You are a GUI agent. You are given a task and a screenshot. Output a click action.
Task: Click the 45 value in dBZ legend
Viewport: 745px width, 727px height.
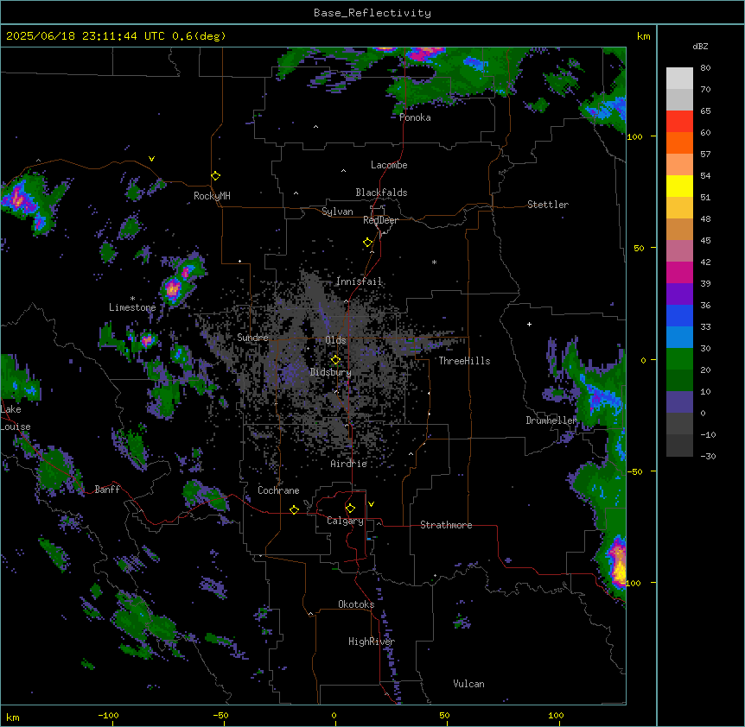click(705, 241)
